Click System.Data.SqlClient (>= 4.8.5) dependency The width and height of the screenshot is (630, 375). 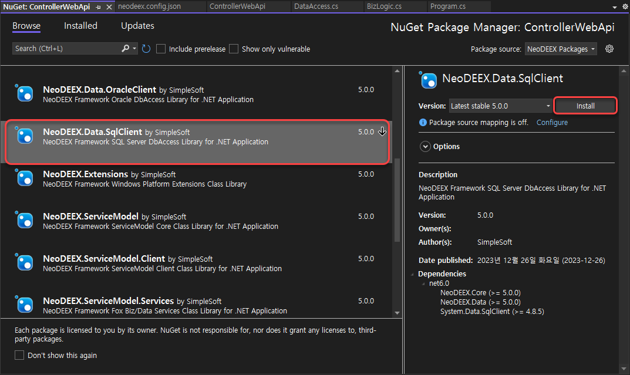(x=492, y=312)
